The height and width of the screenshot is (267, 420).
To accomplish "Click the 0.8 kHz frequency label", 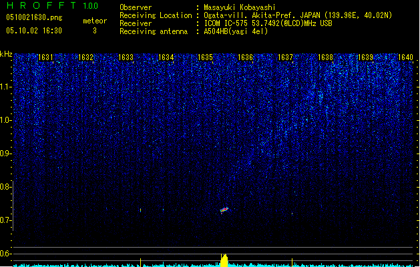I will (6, 187).
